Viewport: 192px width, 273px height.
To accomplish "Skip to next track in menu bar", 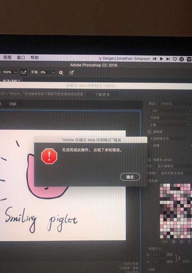I will 168,59.
